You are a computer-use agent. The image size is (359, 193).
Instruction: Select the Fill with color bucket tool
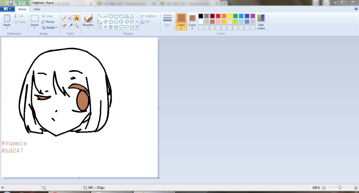70,18
